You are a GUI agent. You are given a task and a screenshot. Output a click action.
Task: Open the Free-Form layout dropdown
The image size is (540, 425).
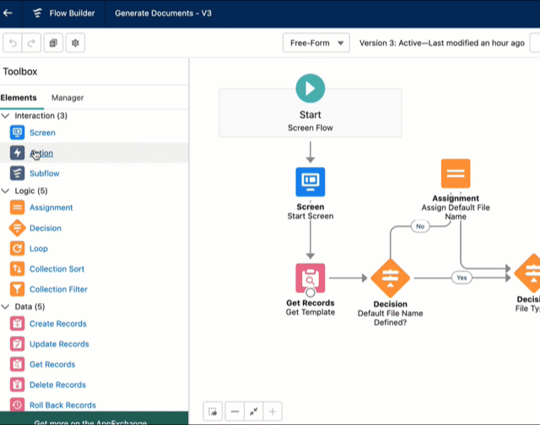pos(316,43)
